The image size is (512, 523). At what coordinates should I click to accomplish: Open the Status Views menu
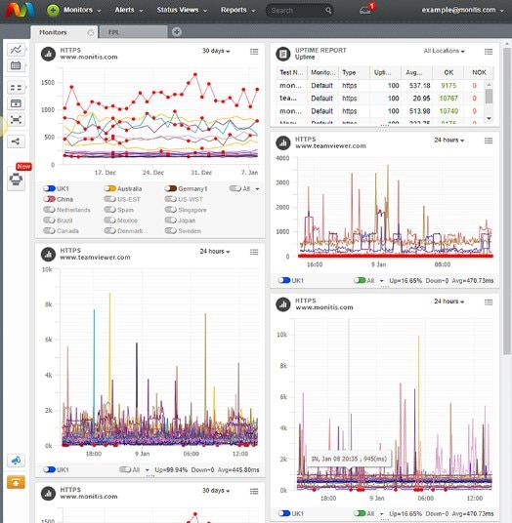click(x=182, y=10)
